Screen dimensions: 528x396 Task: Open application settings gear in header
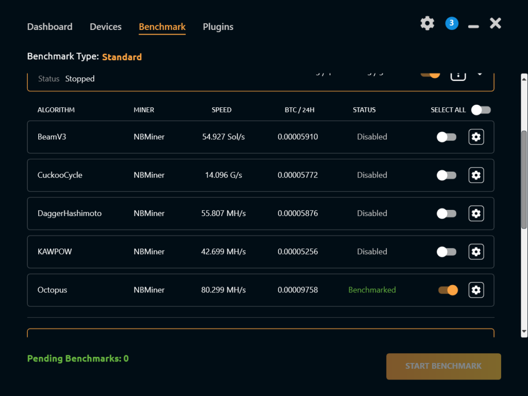[427, 23]
